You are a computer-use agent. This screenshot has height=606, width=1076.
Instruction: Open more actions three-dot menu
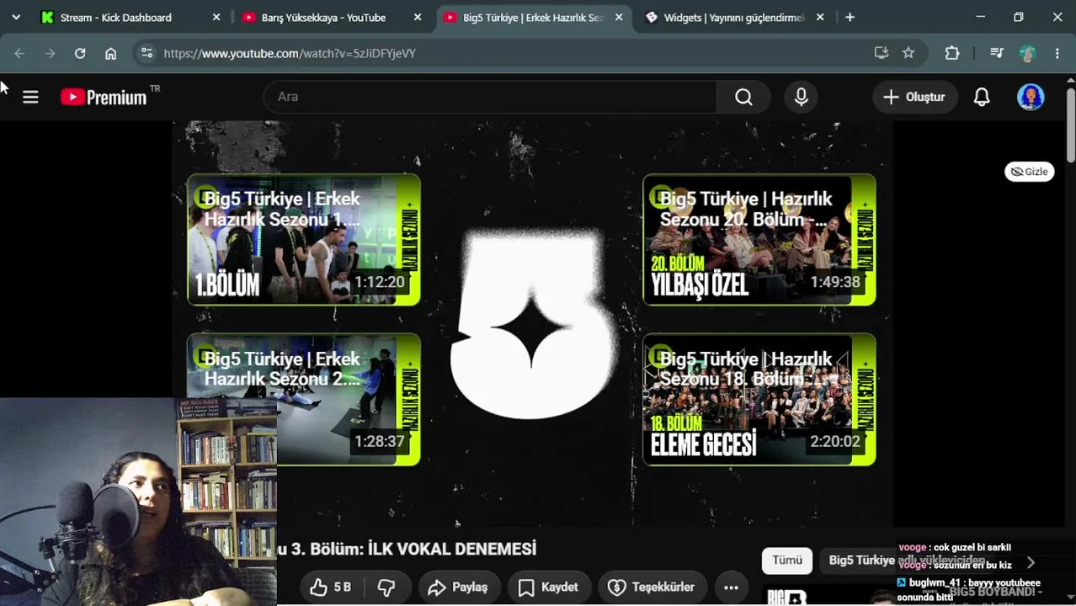(x=731, y=587)
